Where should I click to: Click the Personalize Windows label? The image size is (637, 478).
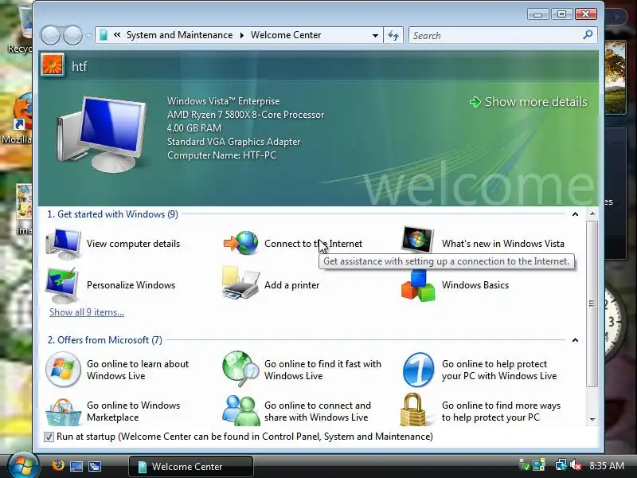(x=131, y=285)
